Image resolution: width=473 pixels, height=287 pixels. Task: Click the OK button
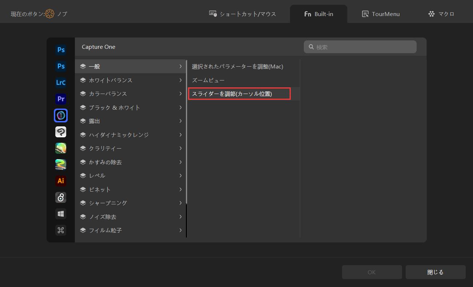point(371,272)
